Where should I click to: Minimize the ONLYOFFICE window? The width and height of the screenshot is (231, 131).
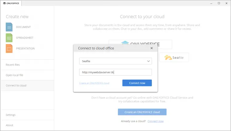211,3
